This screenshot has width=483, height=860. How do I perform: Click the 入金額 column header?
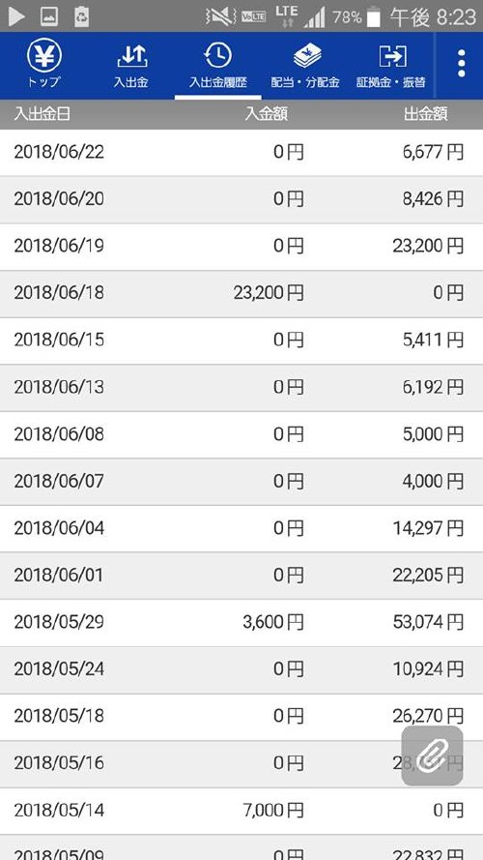click(267, 114)
